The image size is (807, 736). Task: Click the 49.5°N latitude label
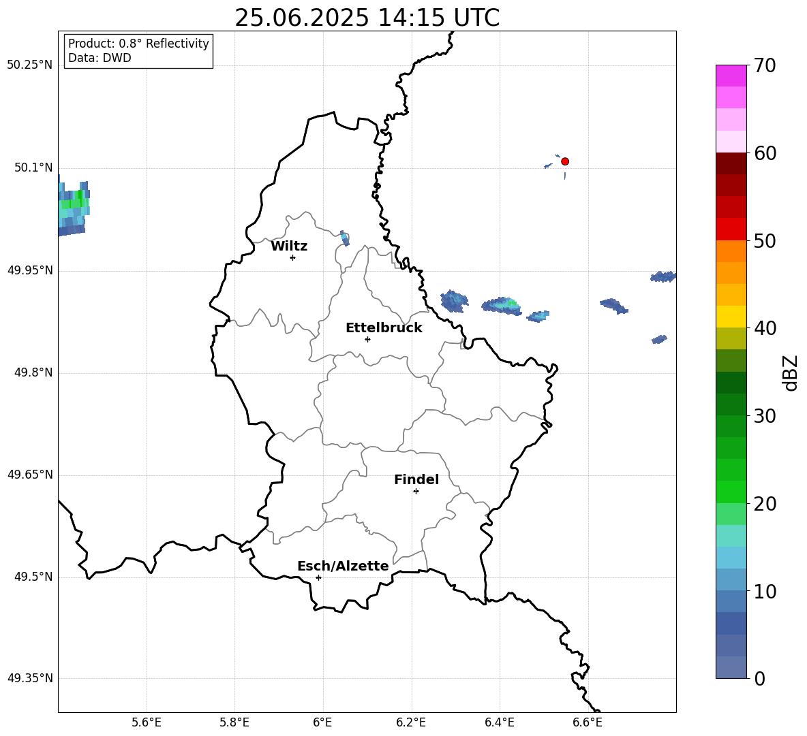point(33,577)
